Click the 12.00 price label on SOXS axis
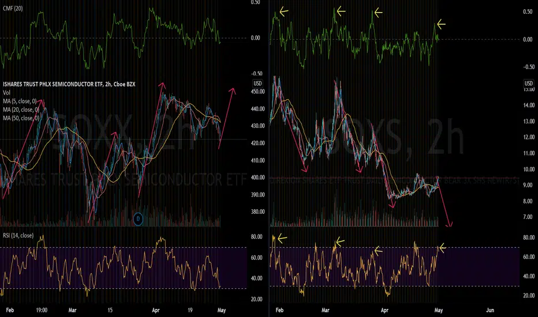The height and width of the screenshot is (317, 538). [528, 137]
